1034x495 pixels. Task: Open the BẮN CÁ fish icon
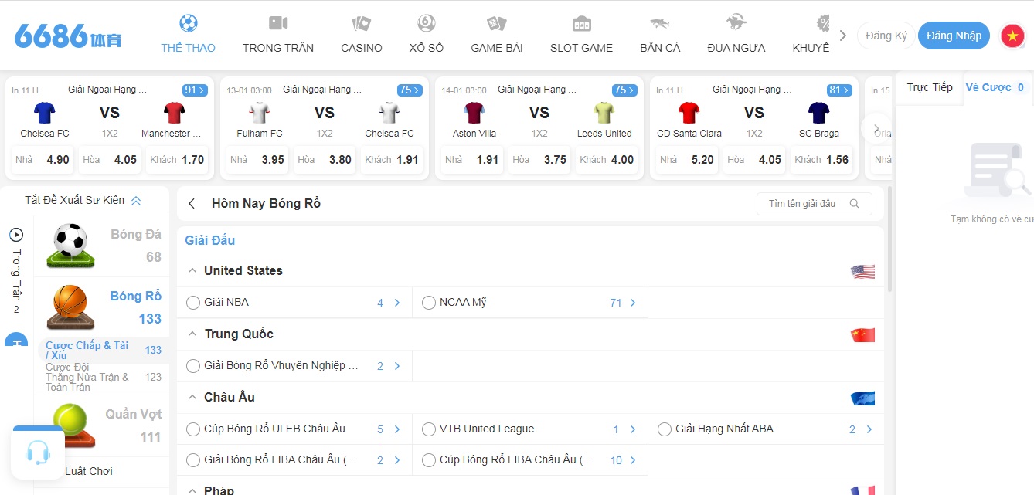pyautogui.click(x=660, y=23)
